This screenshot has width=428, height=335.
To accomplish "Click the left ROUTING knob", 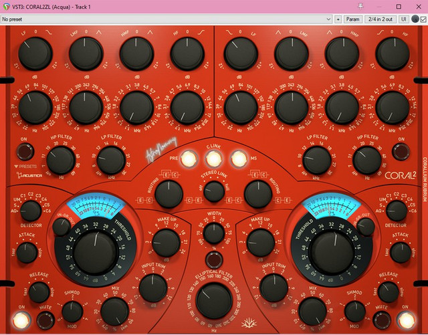I will coord(169,194).
